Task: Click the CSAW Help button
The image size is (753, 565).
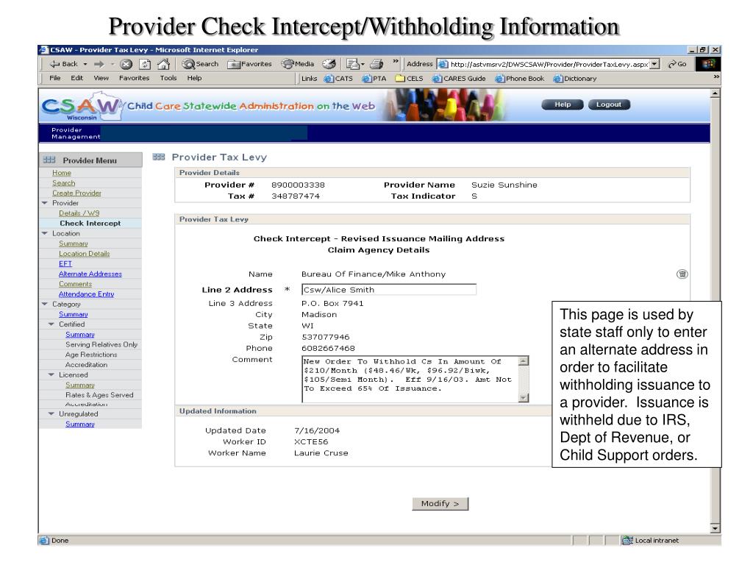Action: click(563, 104)
